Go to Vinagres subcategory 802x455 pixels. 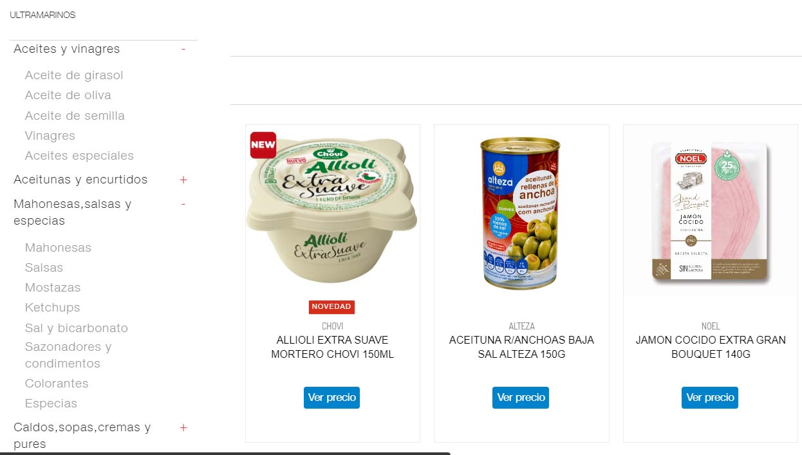[50, 136]
